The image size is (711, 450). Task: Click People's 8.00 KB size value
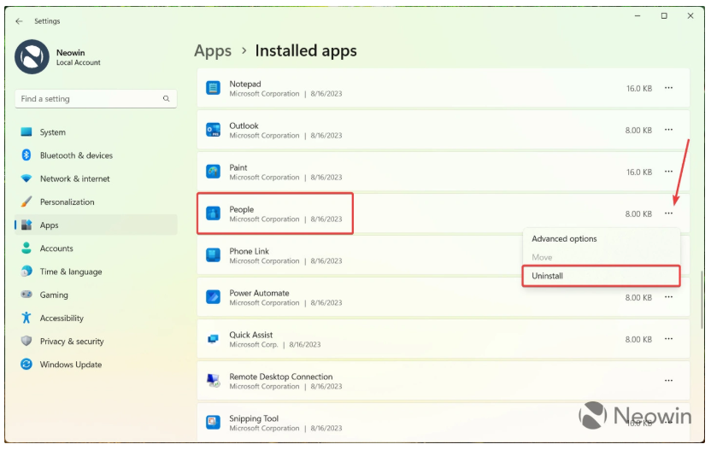pos(638,213)
